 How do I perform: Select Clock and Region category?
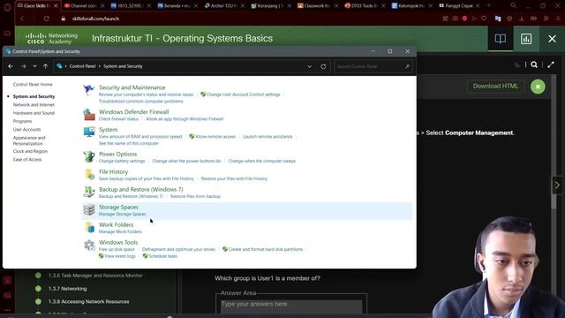coord(30,151)
